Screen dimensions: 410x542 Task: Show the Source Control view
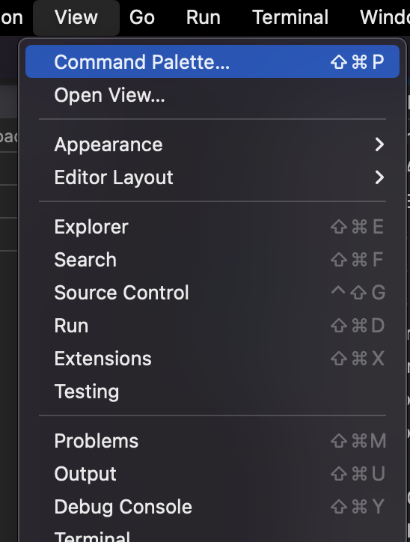tap(212, 293)
